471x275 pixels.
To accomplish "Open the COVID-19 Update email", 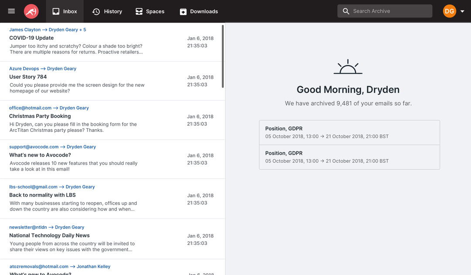I will (x=31, y=38).
